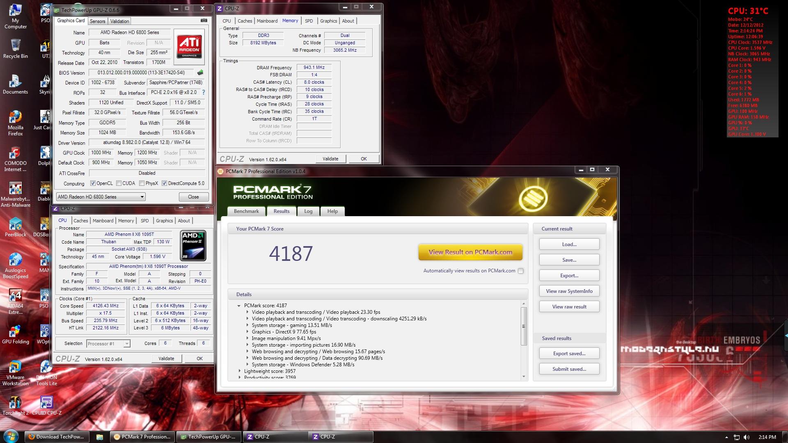
Task: Click the Windows Start orb
Action: pyautogui.click(x=11, y=436)
